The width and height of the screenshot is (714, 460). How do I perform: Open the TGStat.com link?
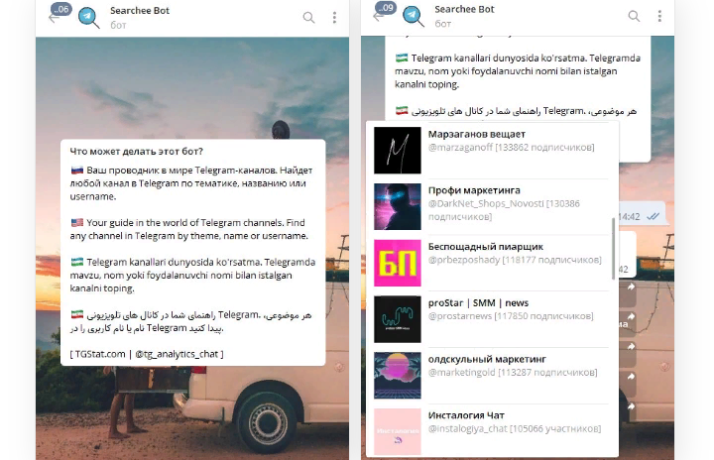pyautogui.click(x=100, y=354)
